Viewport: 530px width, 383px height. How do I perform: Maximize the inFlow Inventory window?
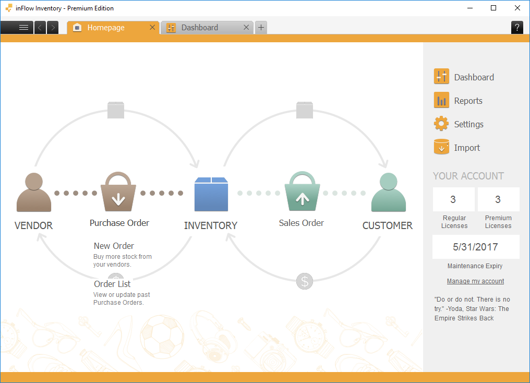[x=493, y=8]
